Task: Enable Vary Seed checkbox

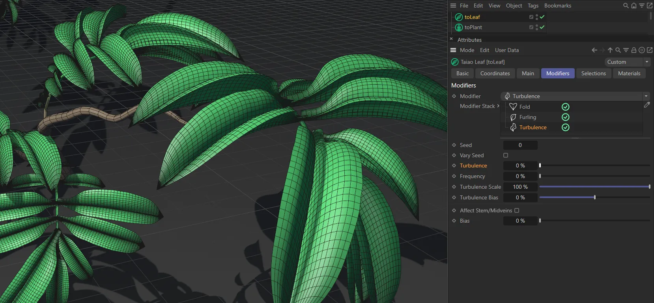Action: (x=506, y=155)
